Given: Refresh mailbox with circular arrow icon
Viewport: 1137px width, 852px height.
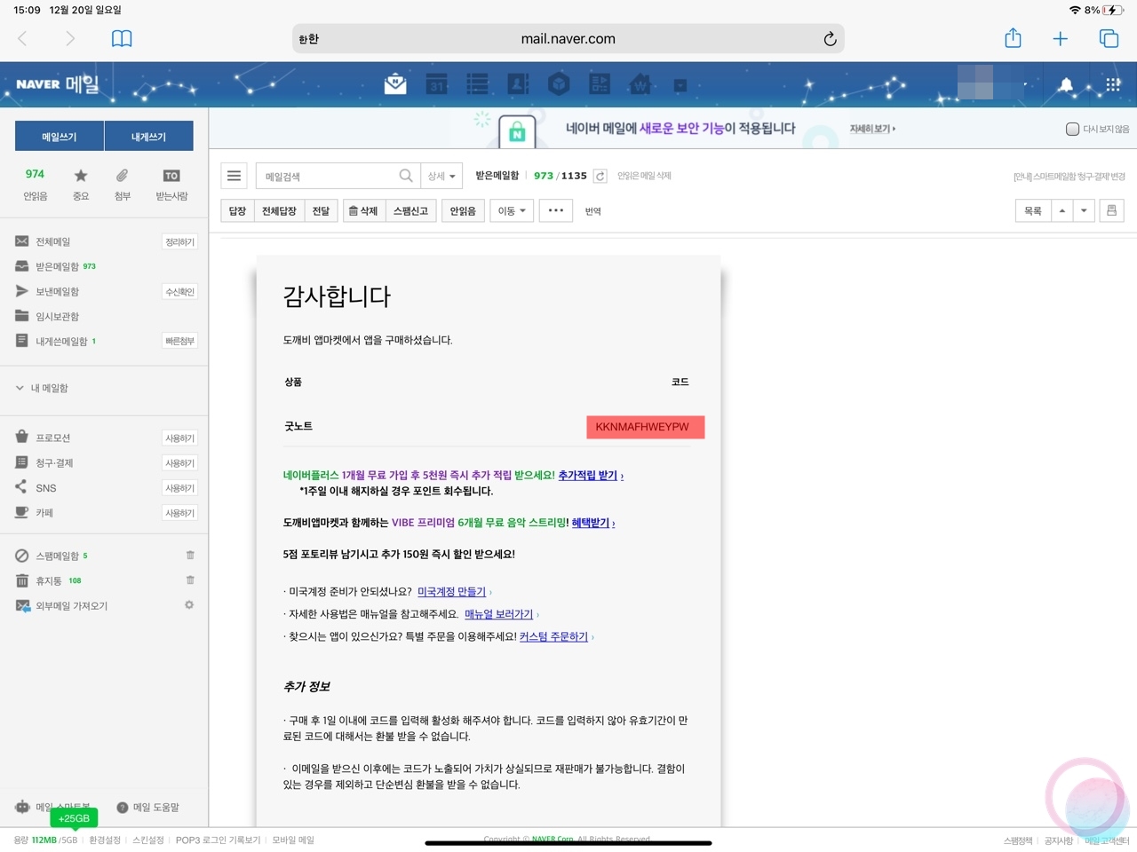Looking at the screenshot, I should [600, 176].
